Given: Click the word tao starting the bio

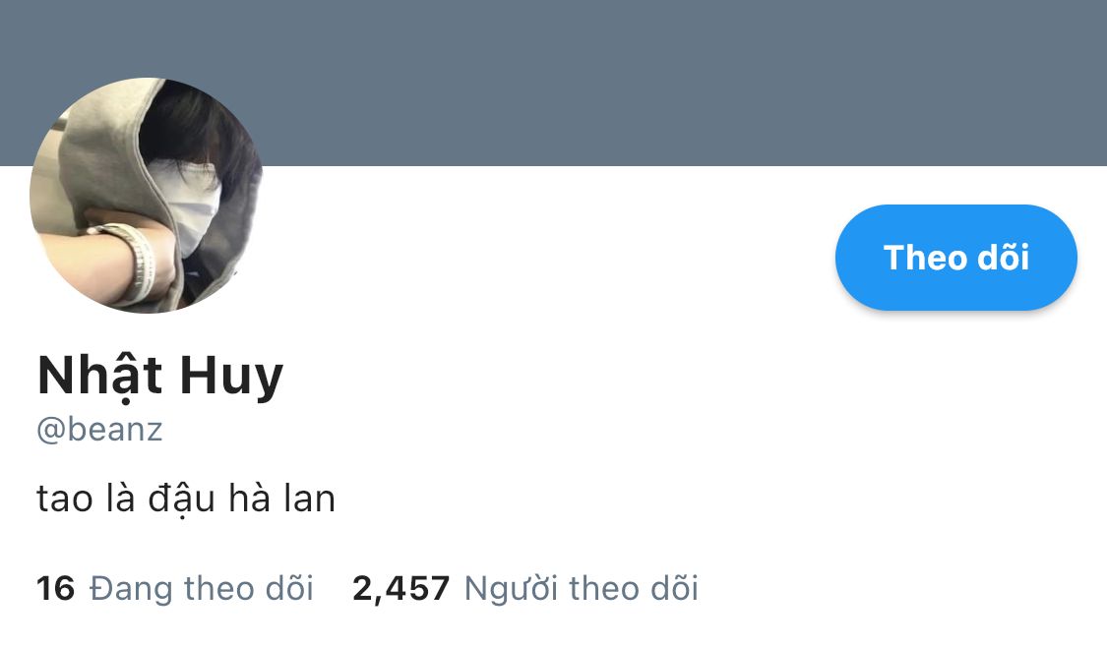Looking at the screenshot, I should (x=64, y=500).
